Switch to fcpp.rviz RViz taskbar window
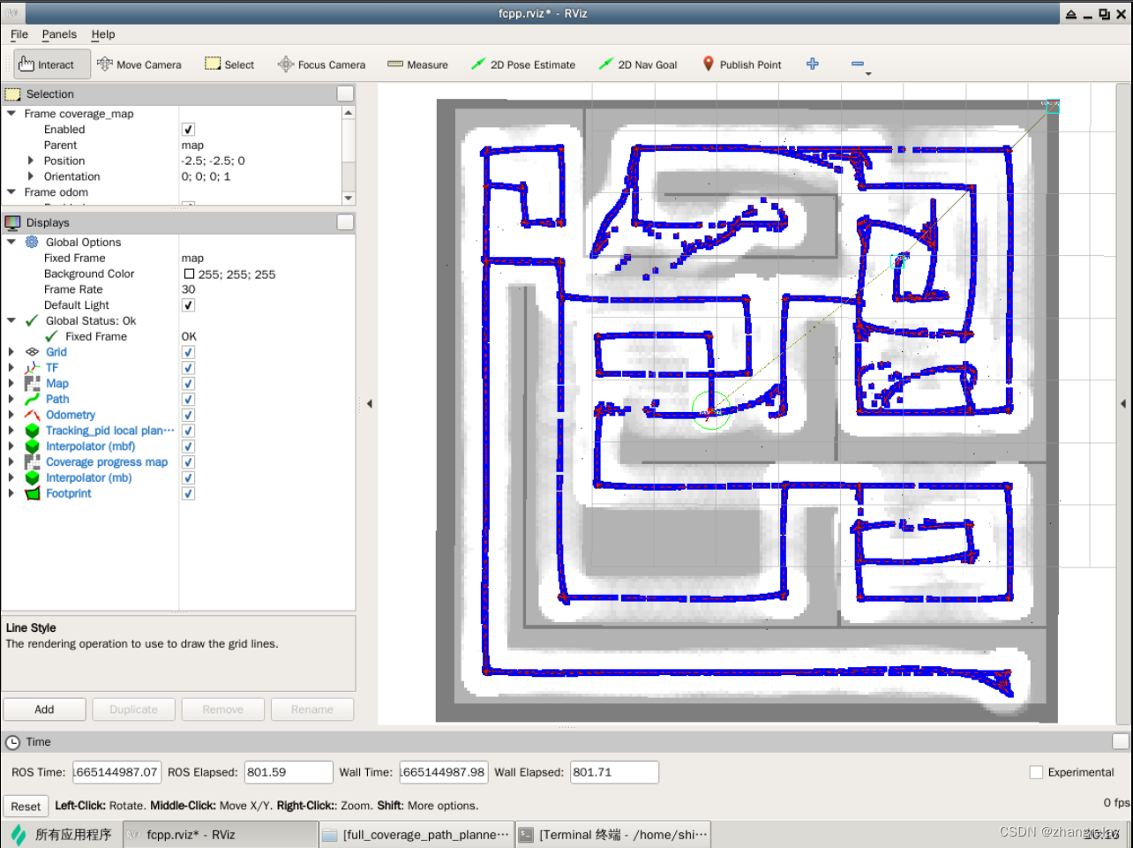This screenshot has height=848, width=1133. [221, 835]
